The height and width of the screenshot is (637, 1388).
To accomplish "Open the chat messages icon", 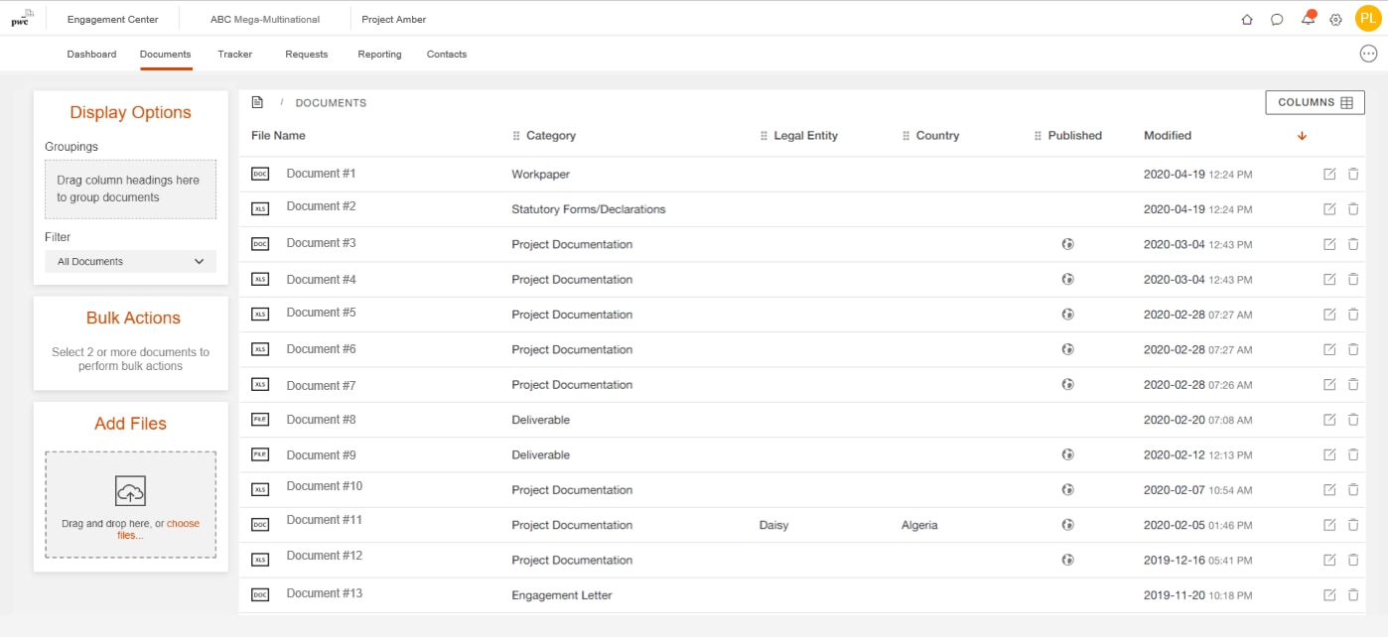I will (1277, 19).
